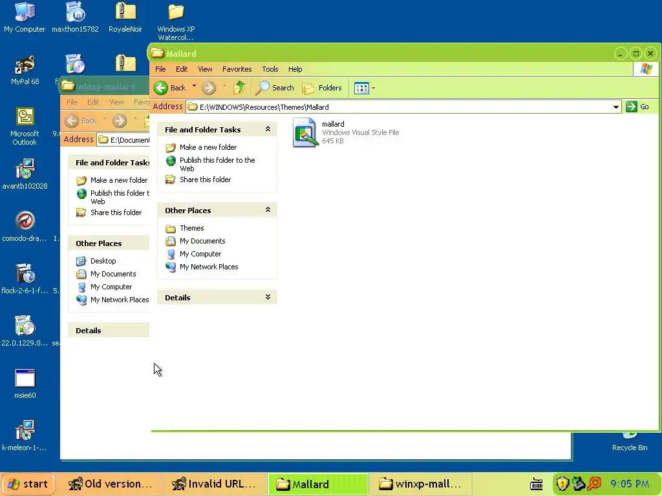The height and width of the screenshot is (496, 662).
Task: Click the Go button next to the address bar
Action: tap(637, 107)
